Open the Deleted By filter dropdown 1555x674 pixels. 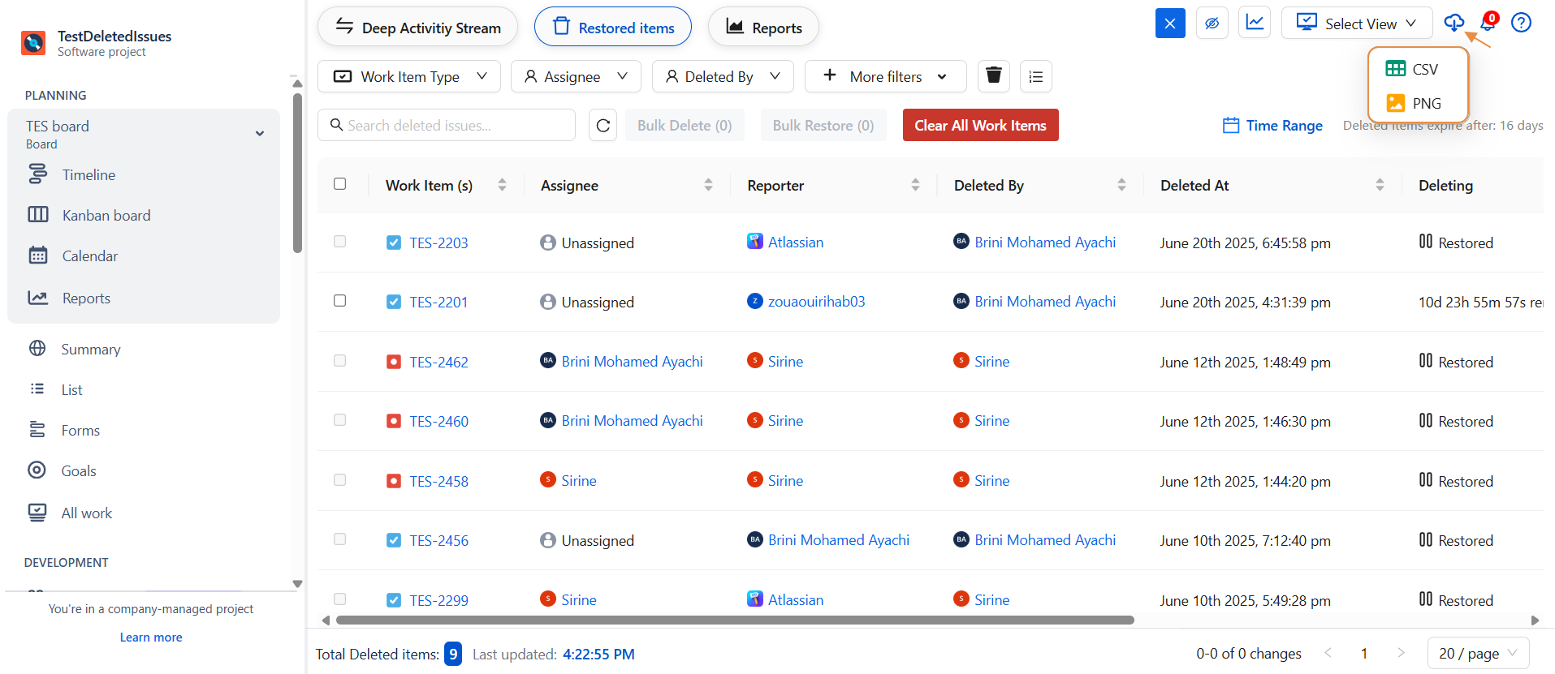[723, 76]
